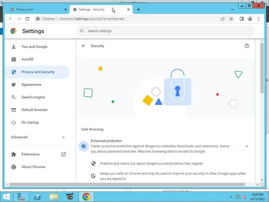The width and height of the screenshot is (269, 202).
Task: Click the muted volume tray icon
Action: (x=244, y=197)
